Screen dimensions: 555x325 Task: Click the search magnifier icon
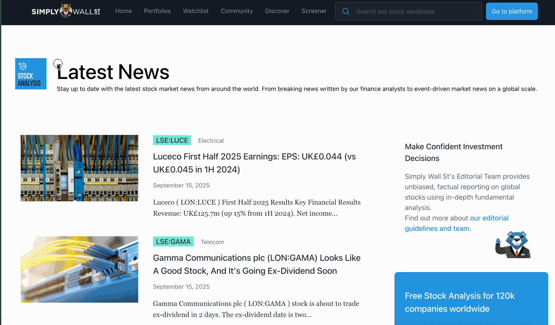pos(346,11)
